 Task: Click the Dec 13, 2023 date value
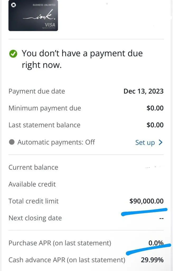coord(143,91)
